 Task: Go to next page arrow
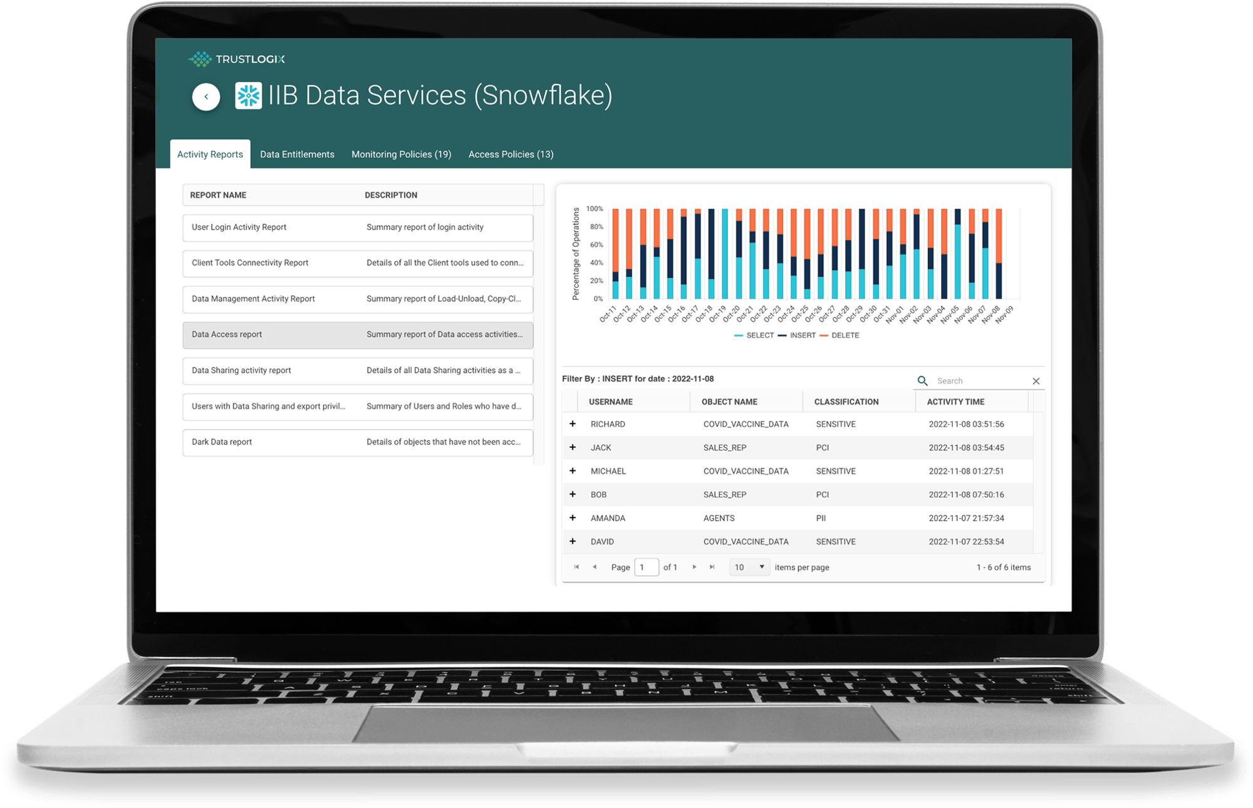[x=694, y=567]
